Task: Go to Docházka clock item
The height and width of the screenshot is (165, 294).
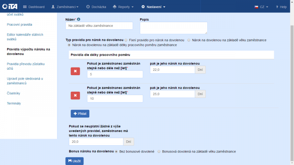Action: tap(96, 7)
